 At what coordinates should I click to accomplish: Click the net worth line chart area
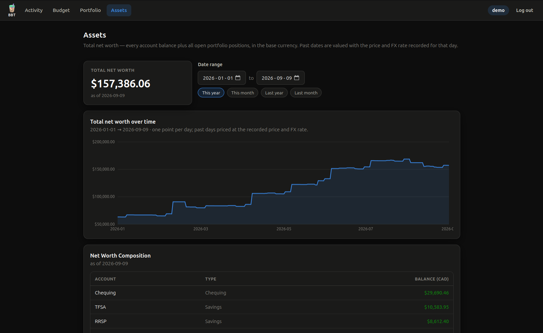283,183
